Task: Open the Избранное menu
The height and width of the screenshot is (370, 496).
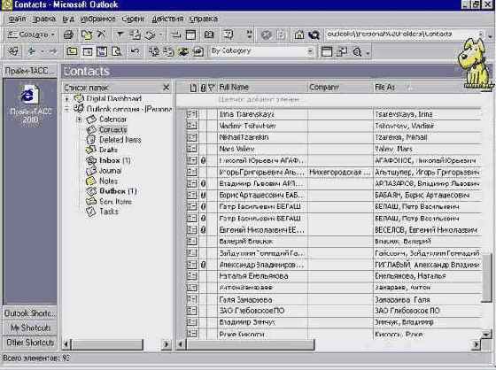Action: coord(97,19)
